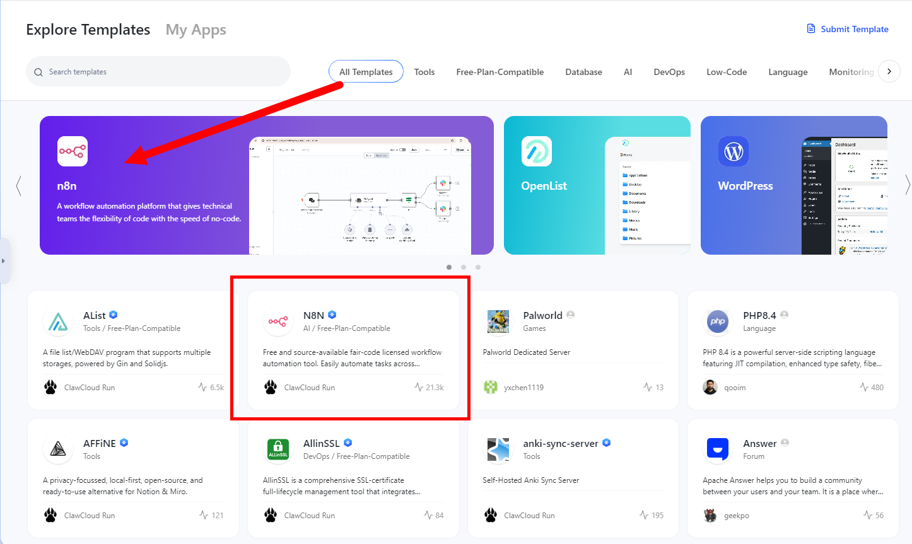
Task: Click the WordPress logo icon in banner
Action: tap(734, 151)
